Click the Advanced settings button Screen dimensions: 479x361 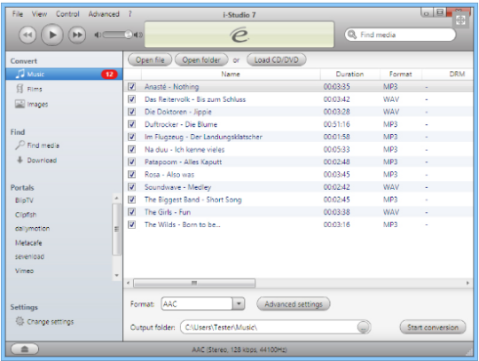pyautogui.click(x=294, y=304)
